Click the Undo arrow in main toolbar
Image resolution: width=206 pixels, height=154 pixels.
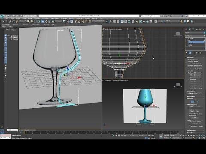(x=3, y=21)
